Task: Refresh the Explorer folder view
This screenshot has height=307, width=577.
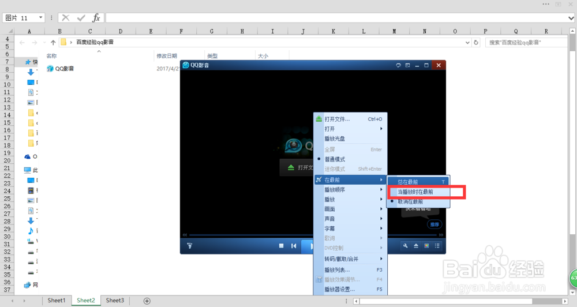Action: click(476, 42)
